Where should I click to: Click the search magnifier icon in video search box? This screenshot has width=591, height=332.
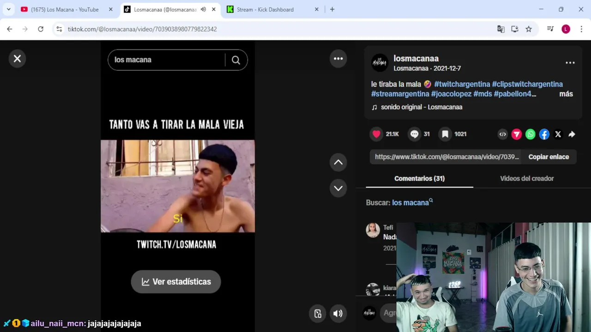pos(236,60)
